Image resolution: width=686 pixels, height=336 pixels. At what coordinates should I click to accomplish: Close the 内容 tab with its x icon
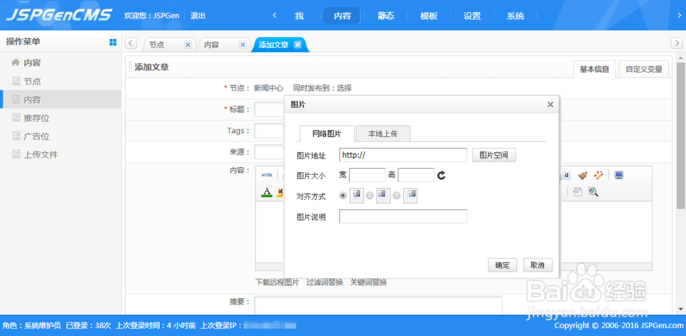click(x=242, y=45)
